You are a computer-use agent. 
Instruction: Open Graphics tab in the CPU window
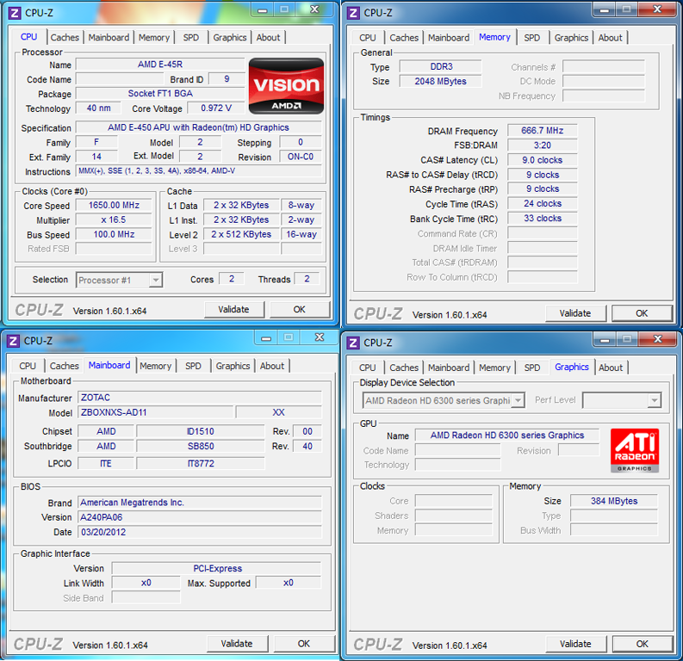point(230,37)
